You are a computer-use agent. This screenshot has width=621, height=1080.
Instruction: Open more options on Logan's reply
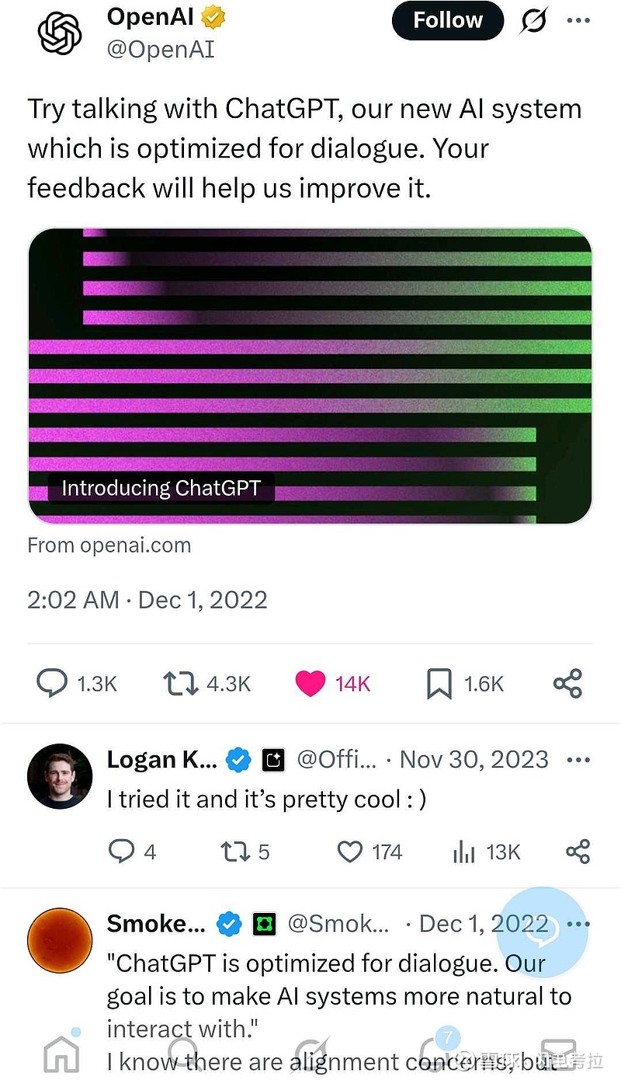tap(578, 760)
